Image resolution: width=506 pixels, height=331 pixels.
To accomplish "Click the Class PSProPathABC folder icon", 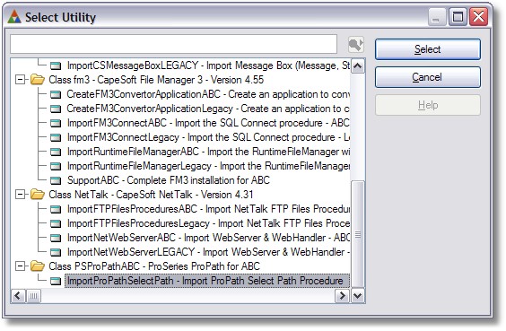I will point(38,266).
